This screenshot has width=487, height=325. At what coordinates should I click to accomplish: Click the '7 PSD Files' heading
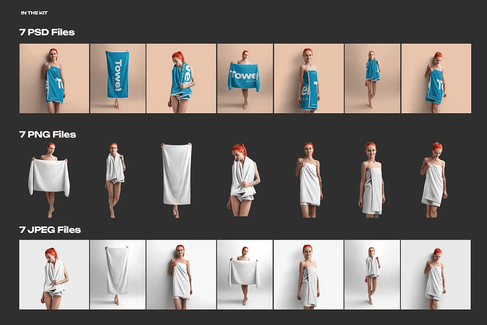coord(47,32)
